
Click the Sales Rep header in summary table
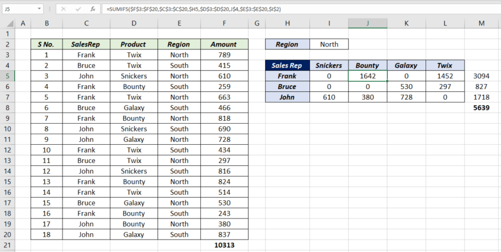point(287,65)
